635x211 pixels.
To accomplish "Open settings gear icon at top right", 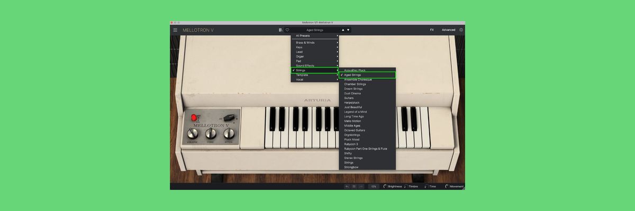I will click(x=461, y=30).
